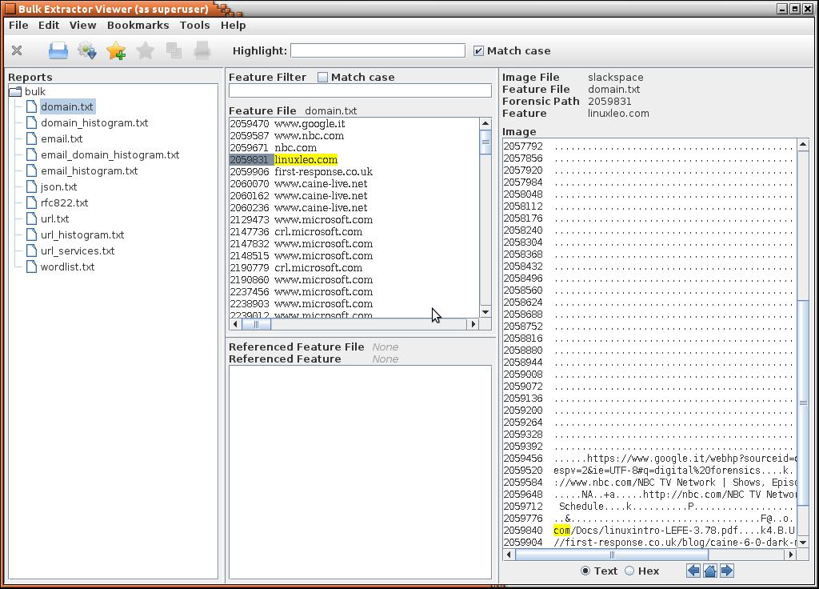This screenshot has width=819, height=589.
Task: Select url_services.txt report
Action: (78, 250)
